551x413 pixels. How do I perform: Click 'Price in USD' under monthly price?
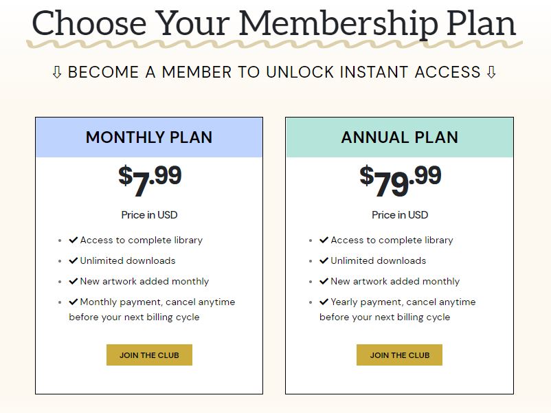[149, 215]
